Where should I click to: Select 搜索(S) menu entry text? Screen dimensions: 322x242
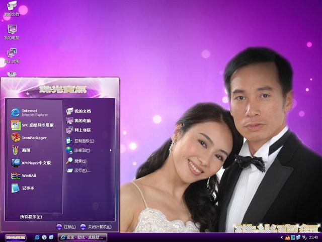80,161
